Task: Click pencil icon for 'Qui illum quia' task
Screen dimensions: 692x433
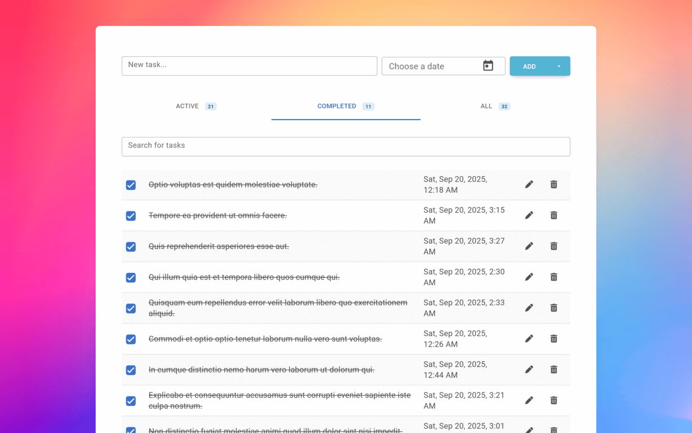Action: (x=529, y=277)
